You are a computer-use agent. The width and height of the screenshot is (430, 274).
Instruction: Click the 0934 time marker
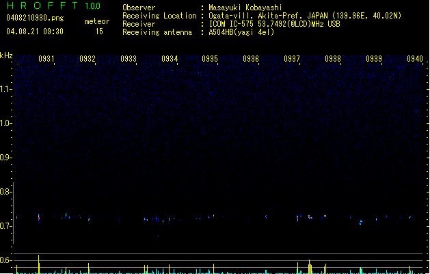pos(170,59)
